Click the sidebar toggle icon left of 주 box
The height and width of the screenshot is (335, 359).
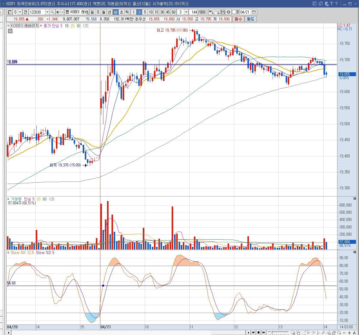point(9,12)
